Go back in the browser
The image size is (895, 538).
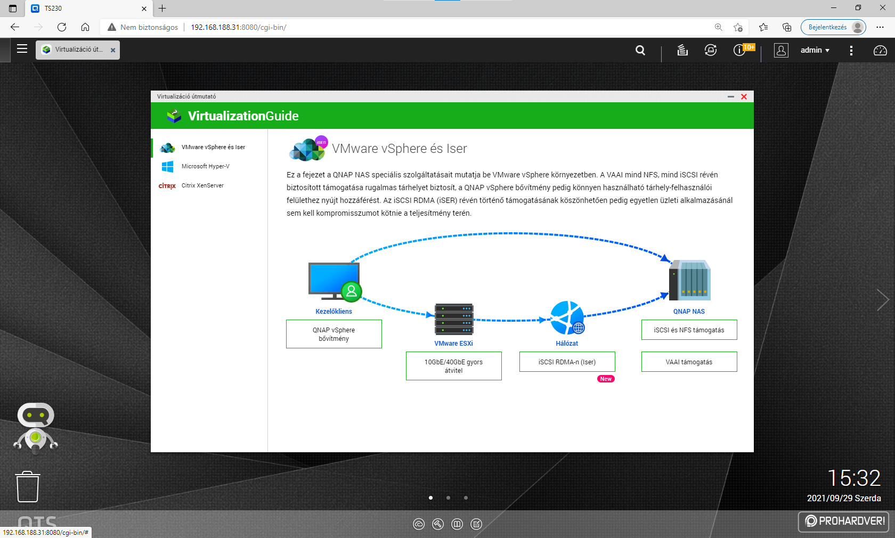15,27
